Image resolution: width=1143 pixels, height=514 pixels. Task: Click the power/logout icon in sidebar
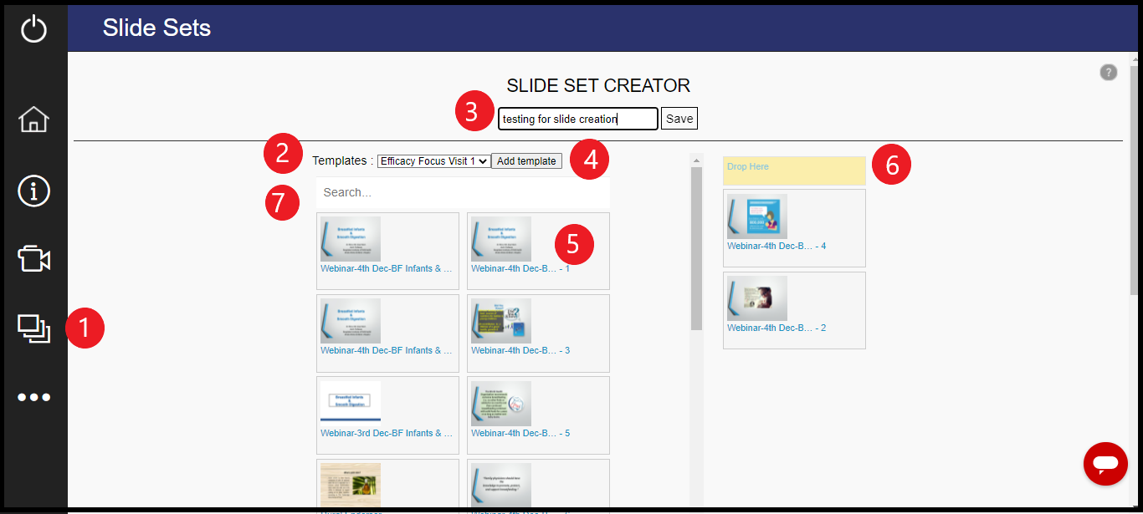click(x=33, y=26)
